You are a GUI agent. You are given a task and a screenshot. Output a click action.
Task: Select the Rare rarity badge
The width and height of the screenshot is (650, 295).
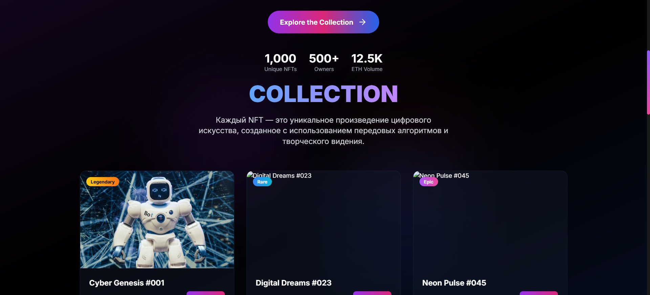pos(262,182)
